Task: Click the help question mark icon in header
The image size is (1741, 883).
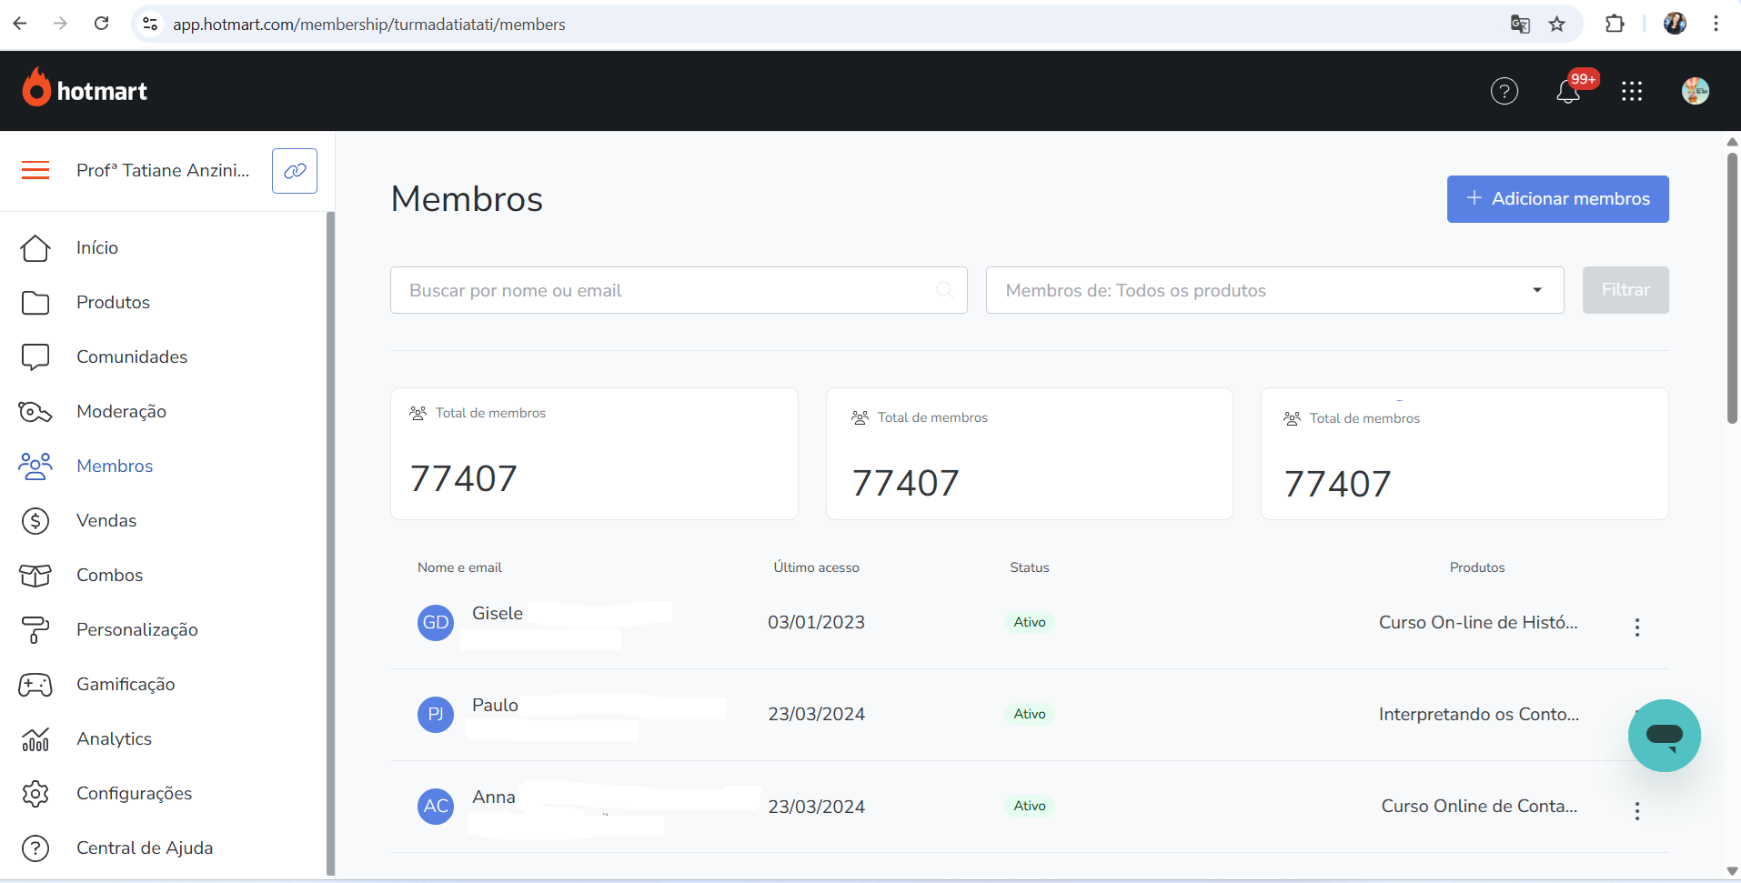Action: [1504, 91]
